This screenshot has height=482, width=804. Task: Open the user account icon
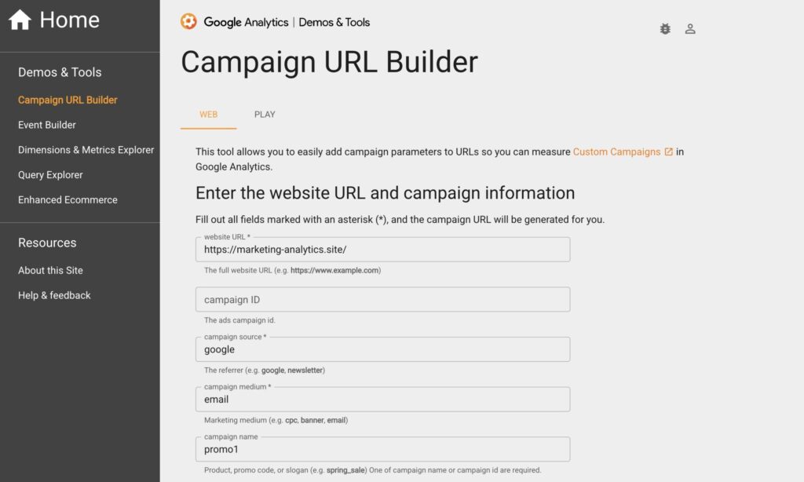pyautogui.click(x=690, y=29)
